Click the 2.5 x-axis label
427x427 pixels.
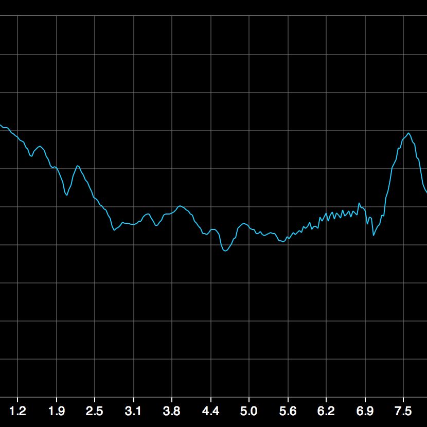coord(95,411)
